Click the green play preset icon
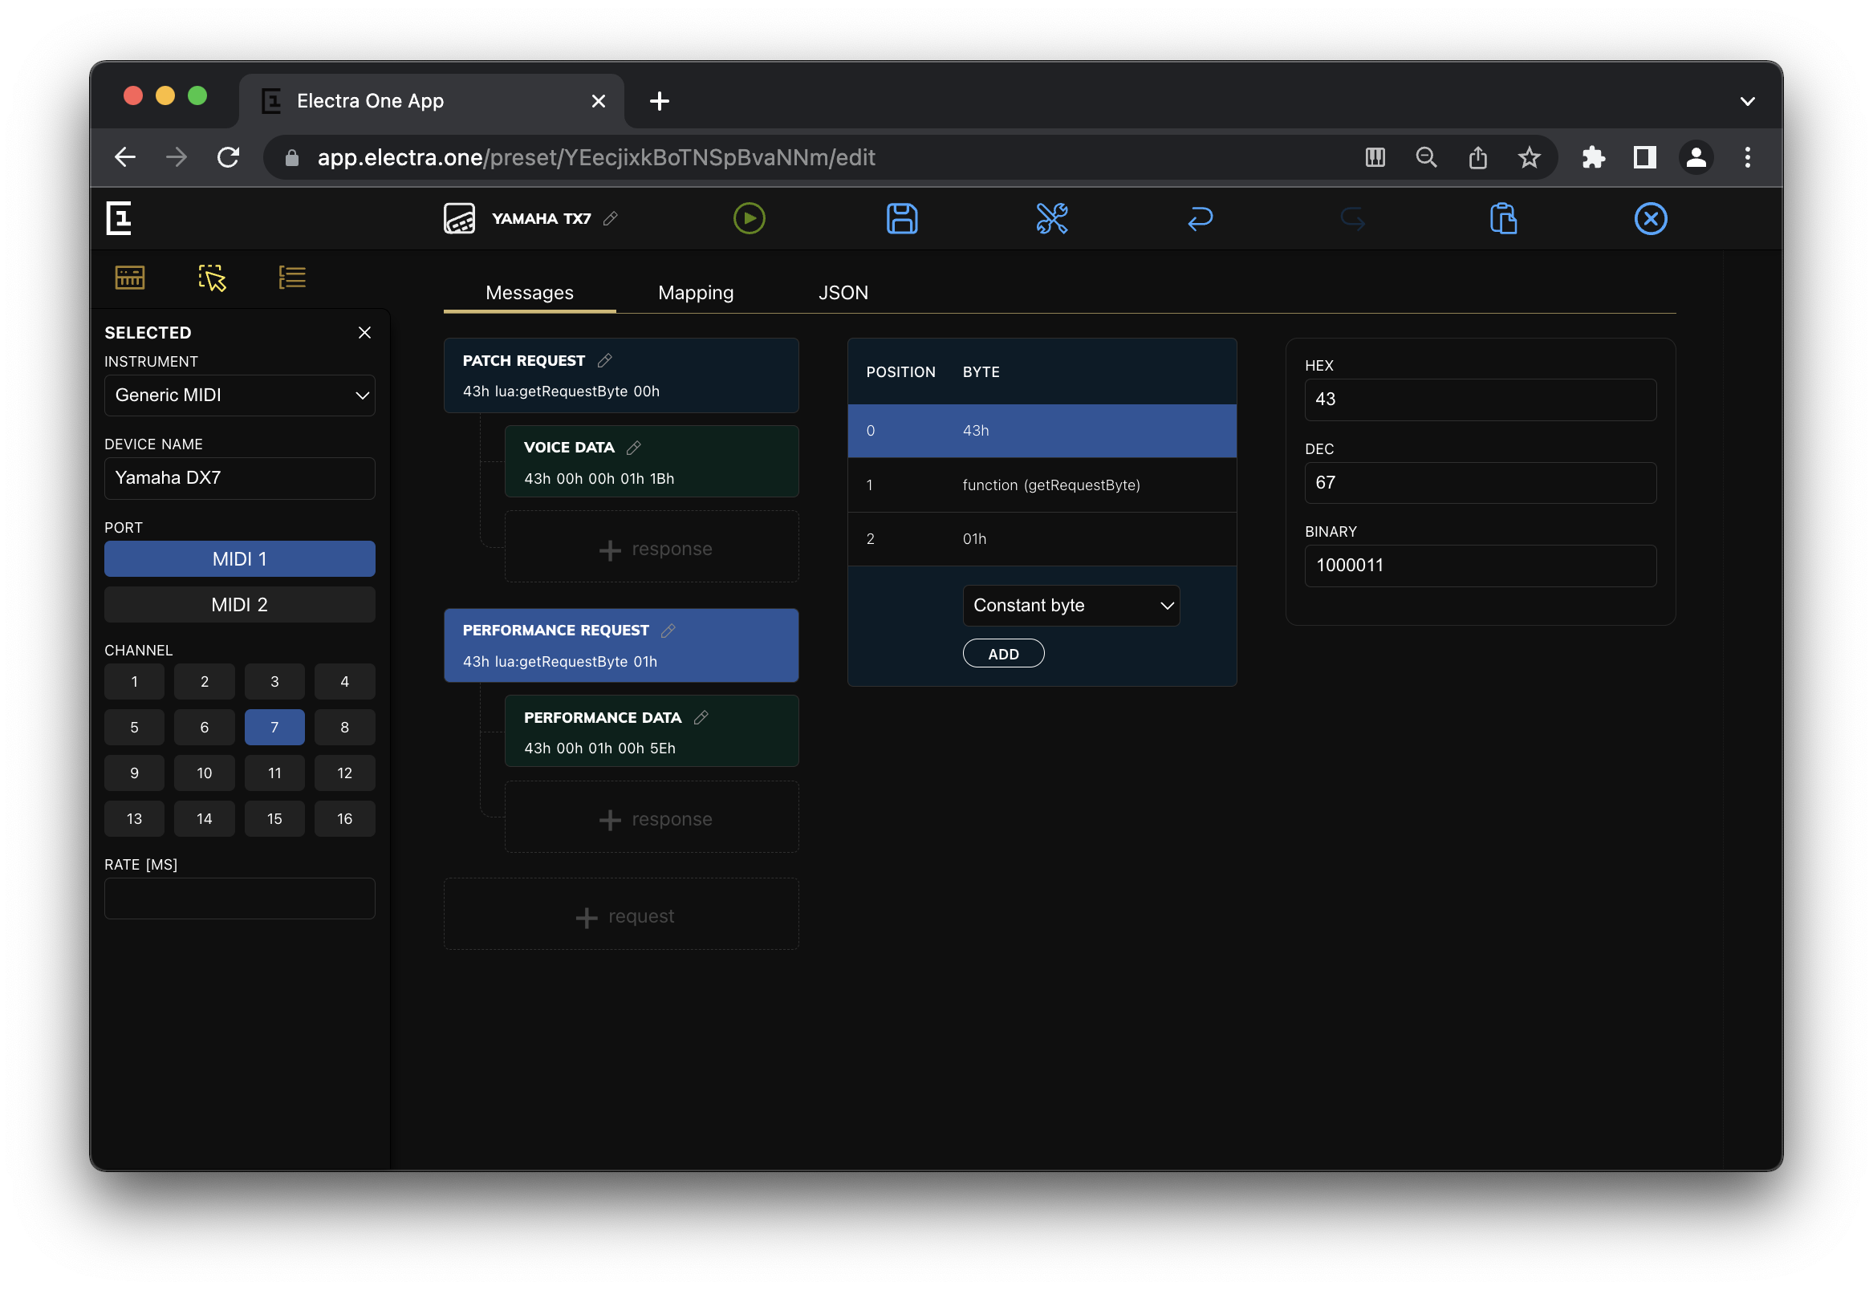The height and width of the screenshot is (1290, 1873). click(749, 218)
